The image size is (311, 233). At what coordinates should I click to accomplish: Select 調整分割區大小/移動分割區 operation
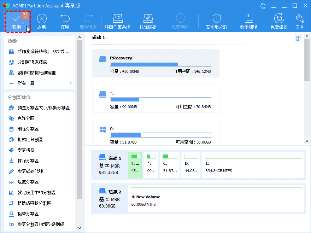39,108
